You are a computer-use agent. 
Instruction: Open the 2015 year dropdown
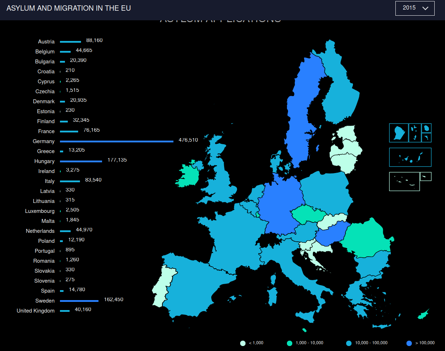[415, 8]
